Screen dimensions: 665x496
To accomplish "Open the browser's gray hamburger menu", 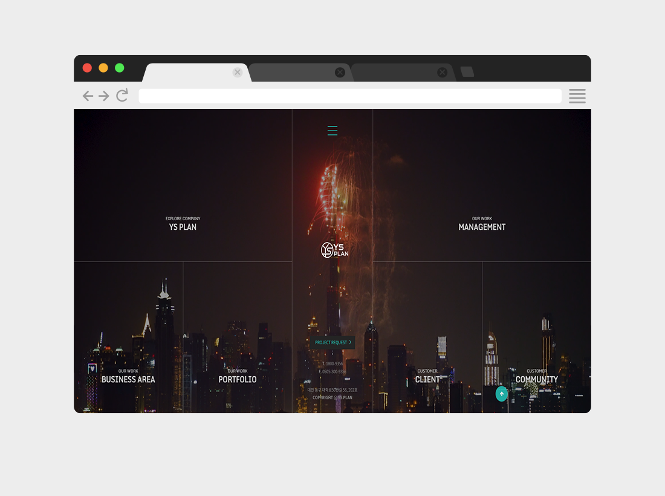I will [x=577, y=96].
